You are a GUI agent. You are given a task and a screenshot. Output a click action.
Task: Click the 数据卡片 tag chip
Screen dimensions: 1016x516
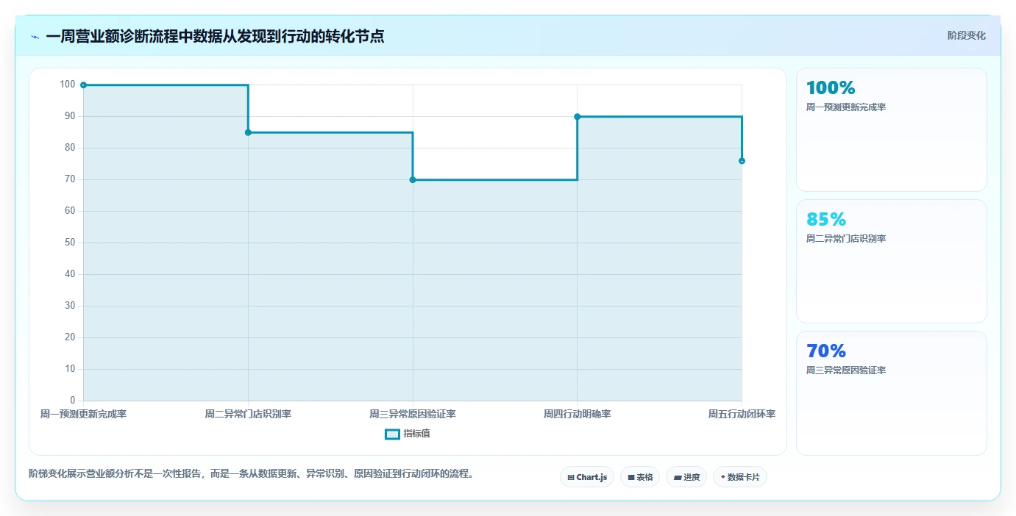point(740,477)
